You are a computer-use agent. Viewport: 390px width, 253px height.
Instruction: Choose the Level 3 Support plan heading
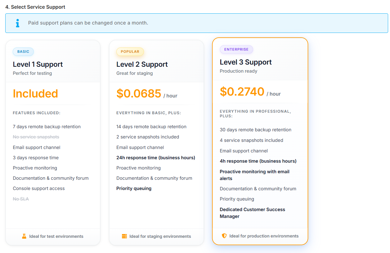pyautogui.click(x=246, y=62)
